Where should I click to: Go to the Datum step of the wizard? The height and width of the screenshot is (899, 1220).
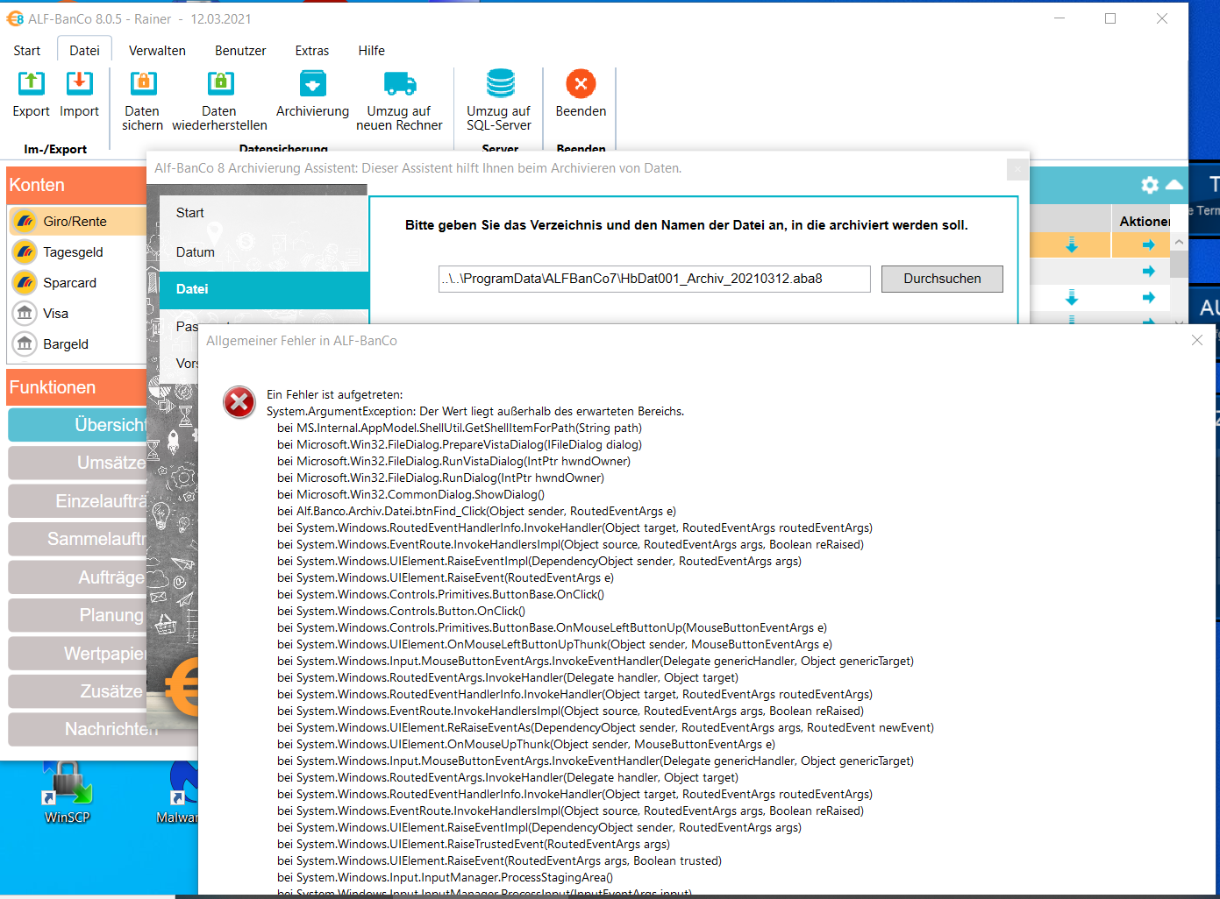point(263,252)
